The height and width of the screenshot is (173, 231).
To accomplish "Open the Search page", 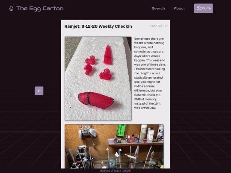I will pyautogui.click(x=158, y=9).
